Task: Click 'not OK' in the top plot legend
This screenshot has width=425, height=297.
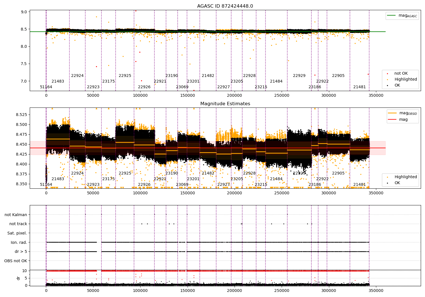Action: click(401, 74)
